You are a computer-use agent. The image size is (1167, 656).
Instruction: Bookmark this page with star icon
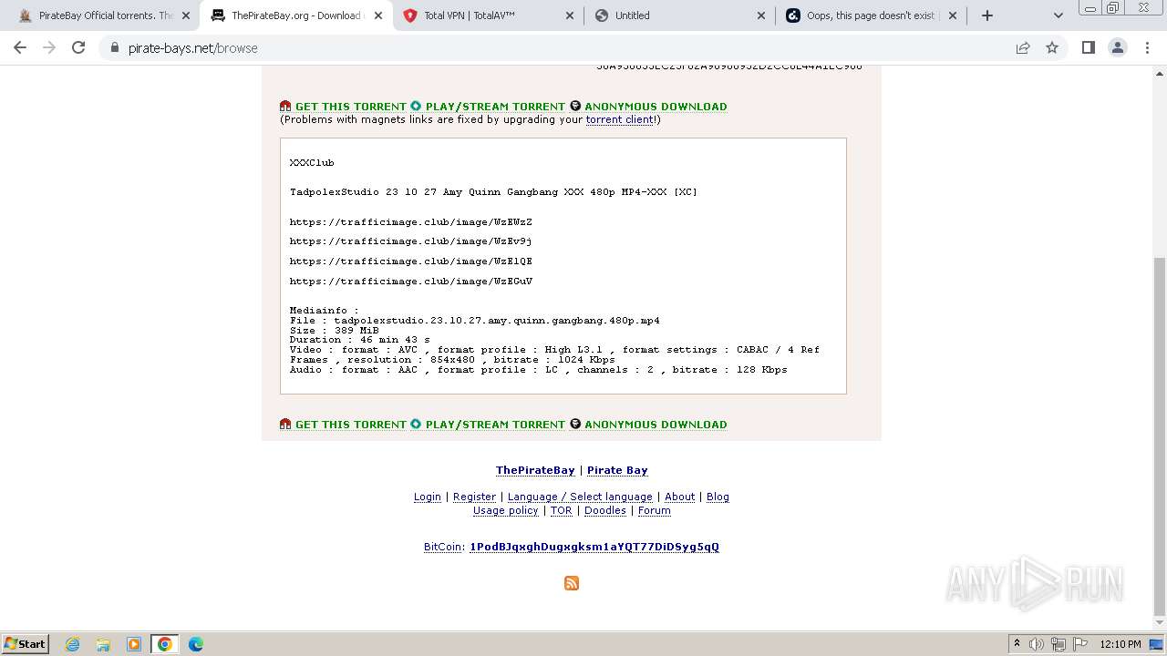point(1052,48)
